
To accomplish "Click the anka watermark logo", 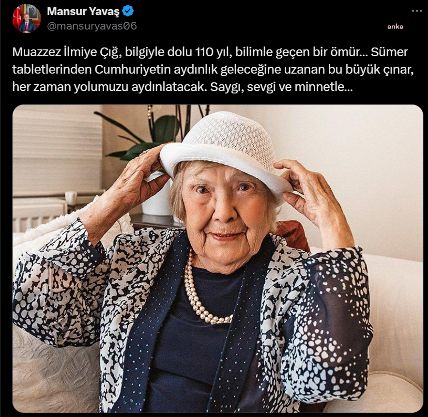I will [395, 27].
